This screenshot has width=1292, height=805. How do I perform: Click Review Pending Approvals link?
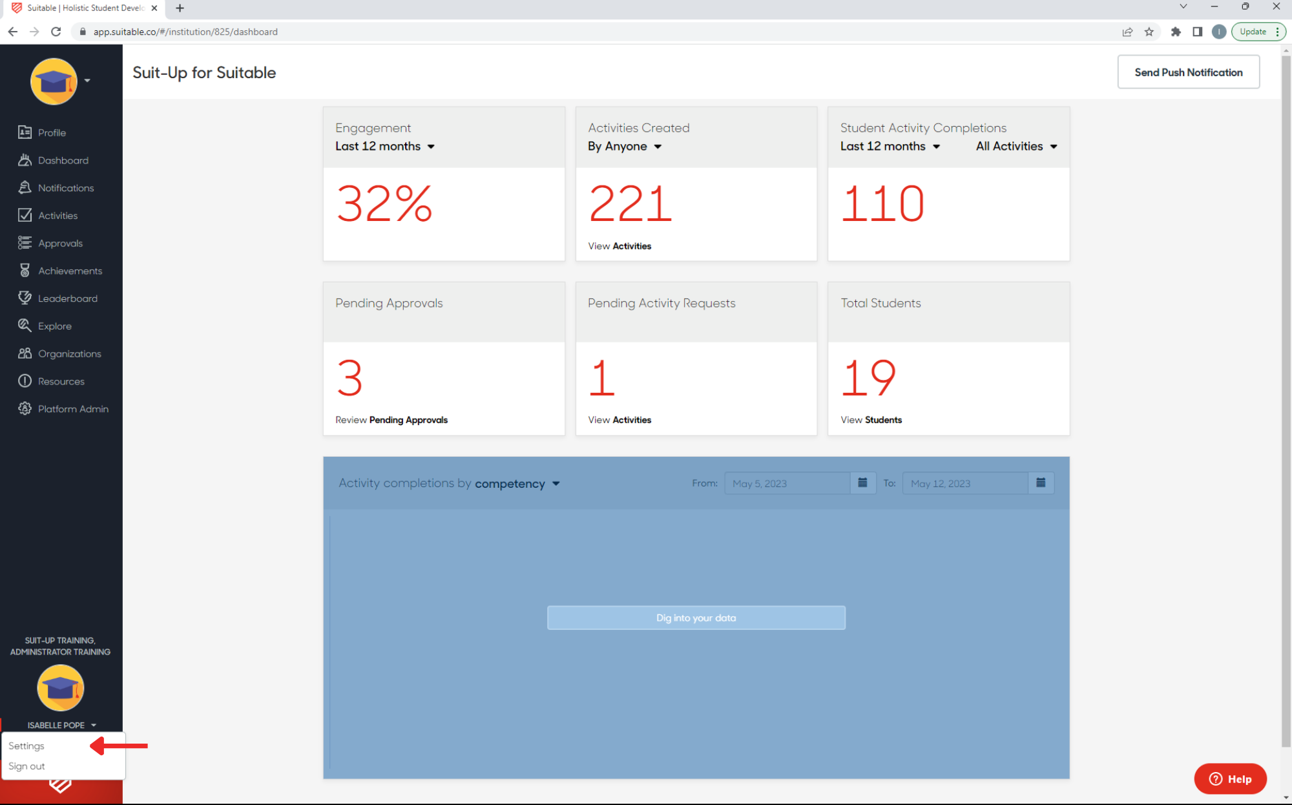(391, 419)
